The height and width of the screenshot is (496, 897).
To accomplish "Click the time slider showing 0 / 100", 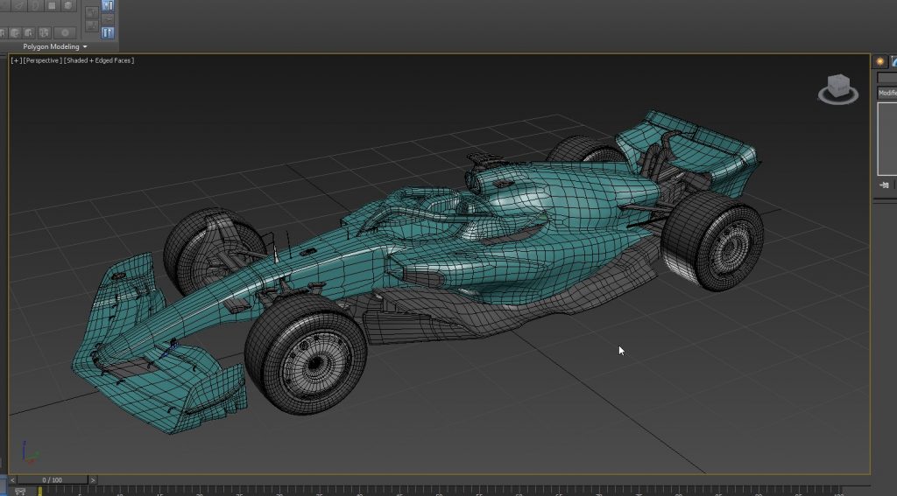I will coord(53,479).
